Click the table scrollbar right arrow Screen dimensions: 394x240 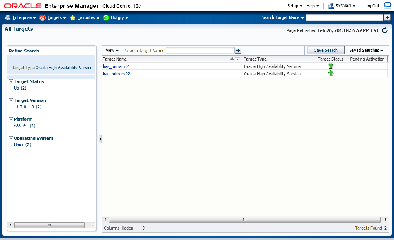pos(386,220)
